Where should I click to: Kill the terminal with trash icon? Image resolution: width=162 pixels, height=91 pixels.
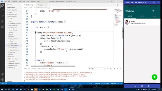click(114, 69)
